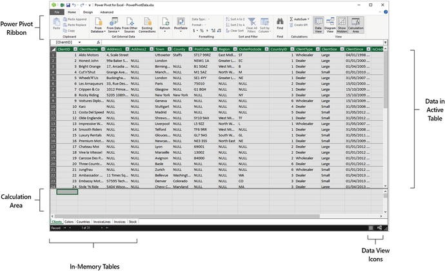Click the 'Rocky Riding' cell
445x271 pixels.
89,95
